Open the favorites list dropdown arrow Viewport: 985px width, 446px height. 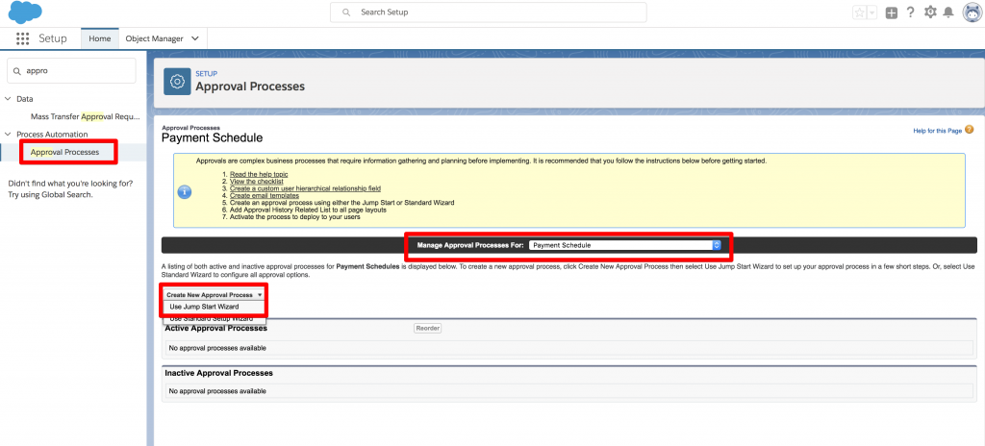click(871, 12)
